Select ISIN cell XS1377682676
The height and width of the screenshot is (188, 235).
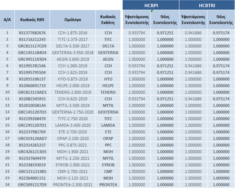[32, 33]
